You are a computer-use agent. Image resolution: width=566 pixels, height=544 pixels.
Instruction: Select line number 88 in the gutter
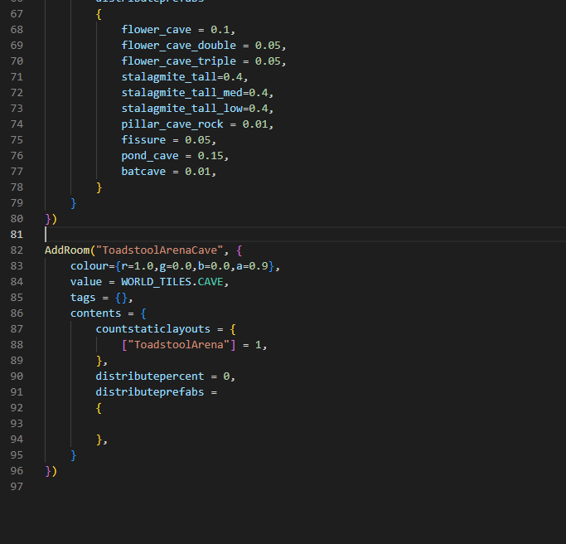17,345
